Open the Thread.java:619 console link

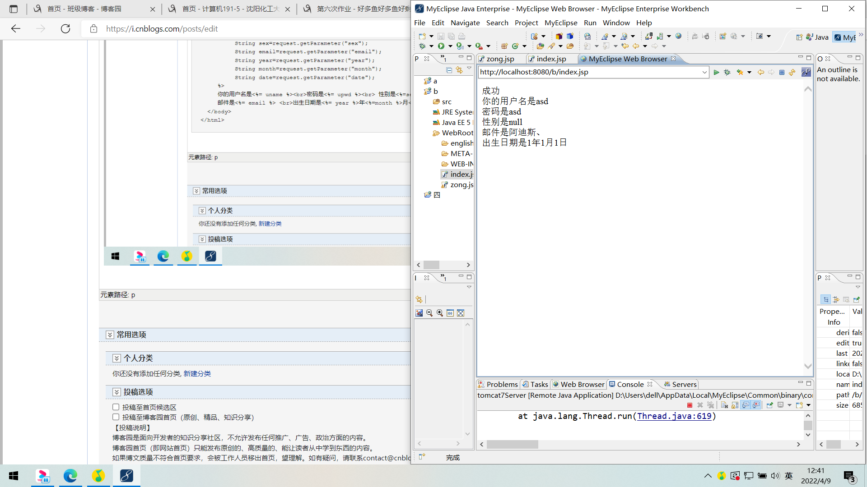tap(674, 416)
